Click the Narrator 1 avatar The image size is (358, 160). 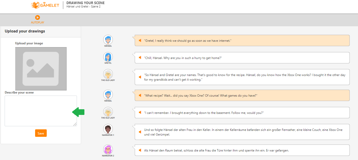(108, 129)
